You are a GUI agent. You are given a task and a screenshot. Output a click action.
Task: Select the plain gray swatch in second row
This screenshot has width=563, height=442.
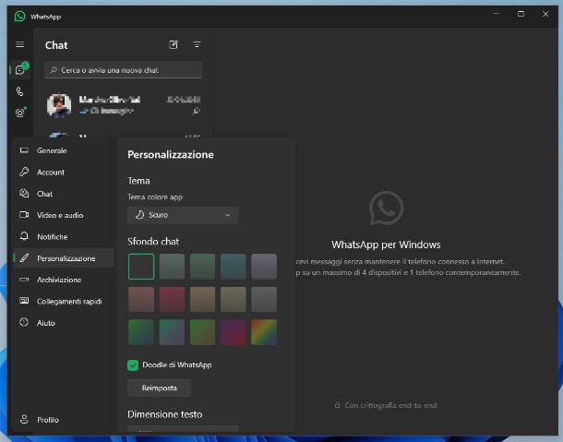pyautogui.click(x=264, y=299)
